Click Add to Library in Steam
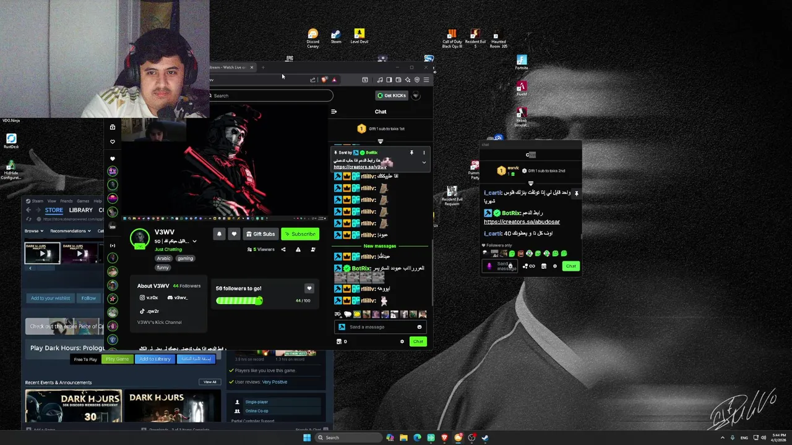Viewport: 792px width, 445px height. (x=155, y=359)
